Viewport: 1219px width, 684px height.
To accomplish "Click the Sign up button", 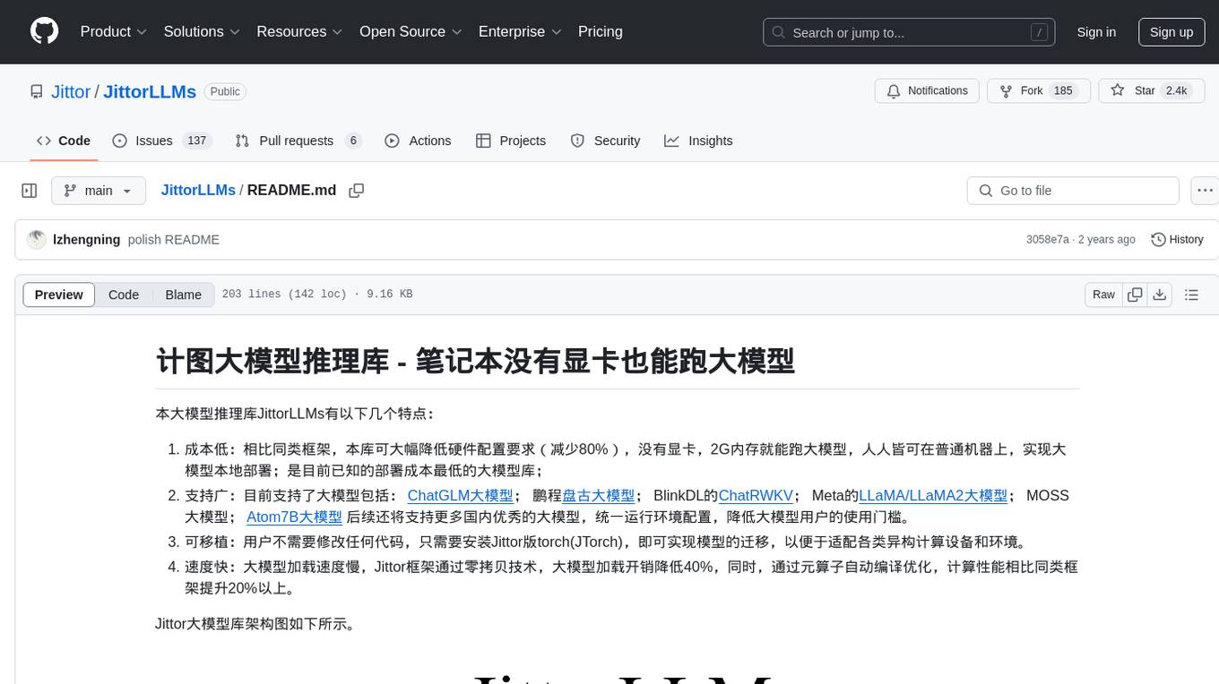I will [1171, 32].
